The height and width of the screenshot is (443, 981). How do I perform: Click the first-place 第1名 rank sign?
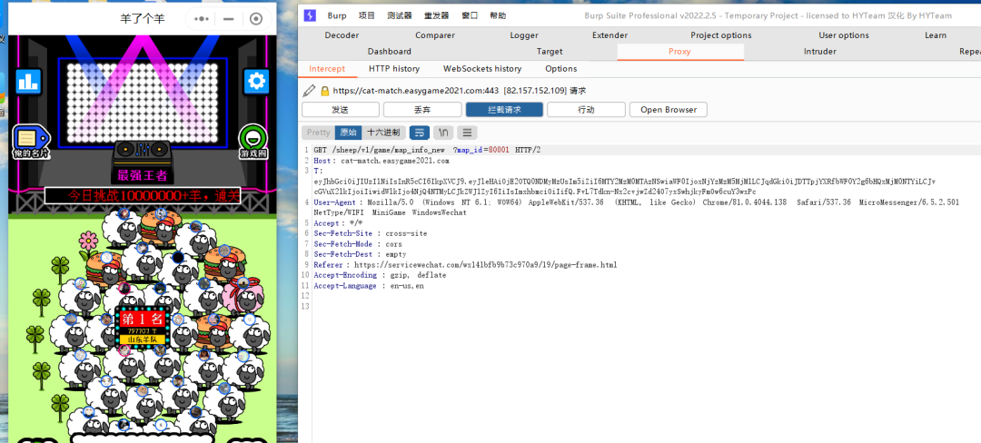click(x=143, y=326)
